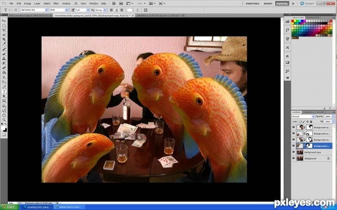Enable lock transparent pixels
Image resolution: width=337 pixels, height=210 pixels.
click(x=300, y=122)
